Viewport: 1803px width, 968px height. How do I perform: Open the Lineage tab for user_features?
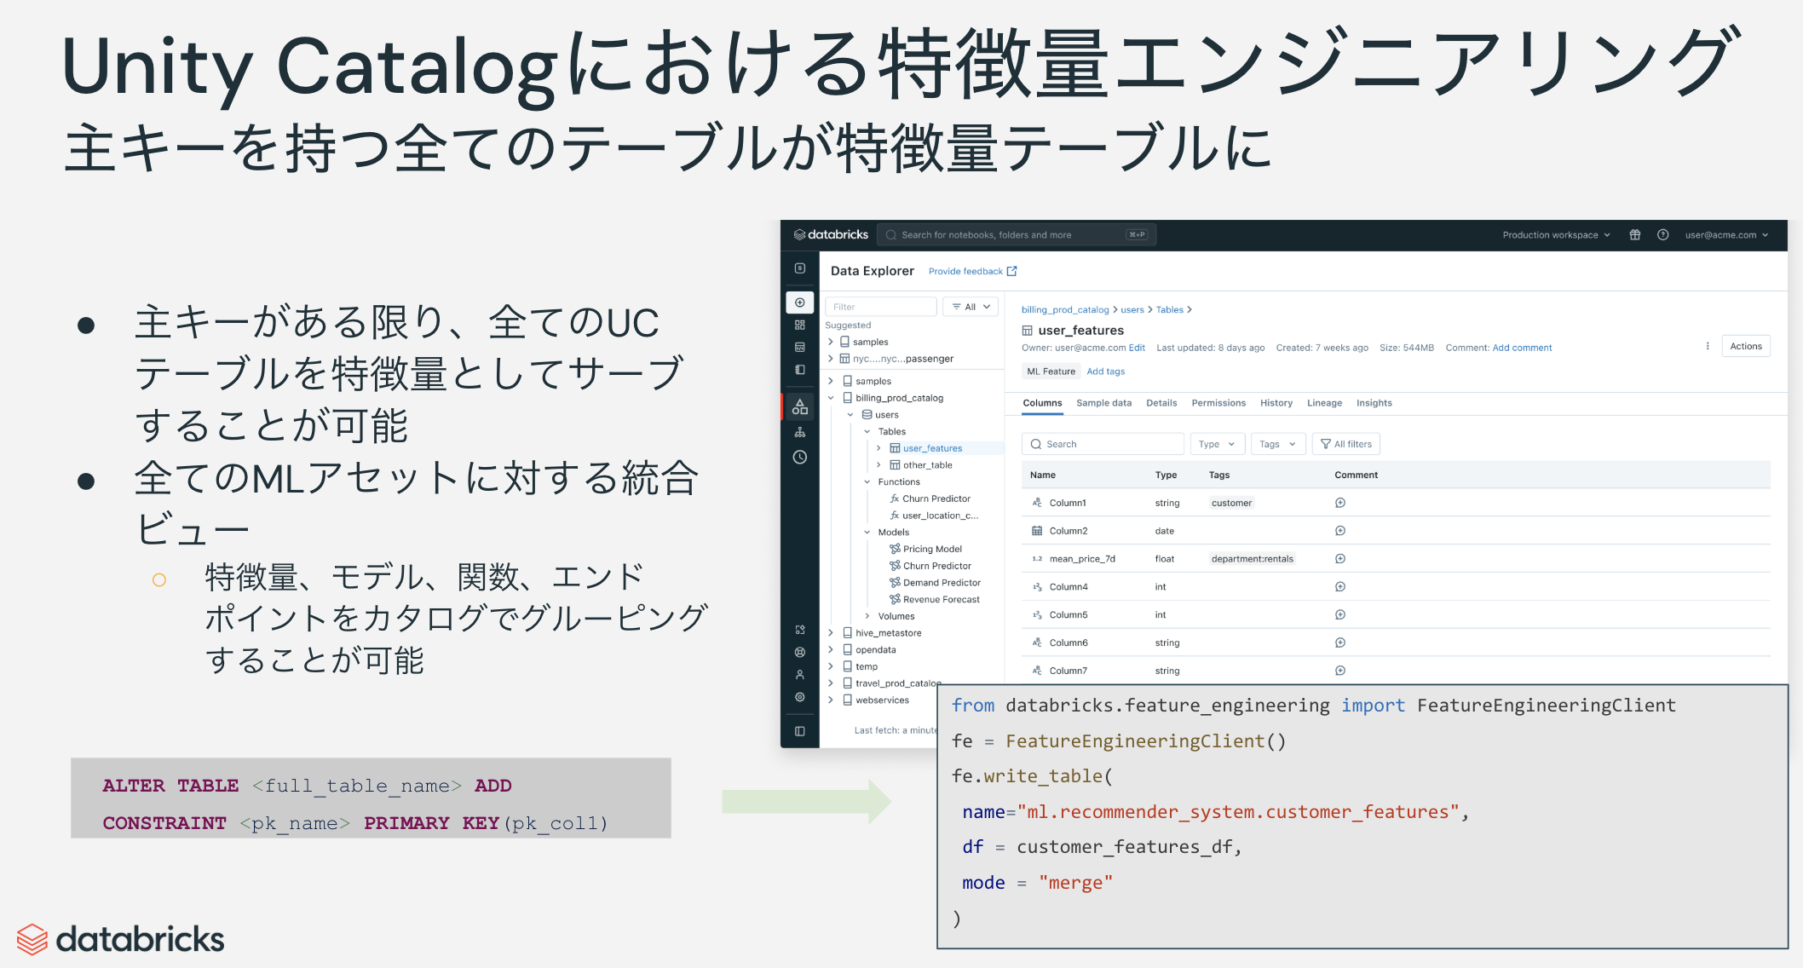(1324, 403)
